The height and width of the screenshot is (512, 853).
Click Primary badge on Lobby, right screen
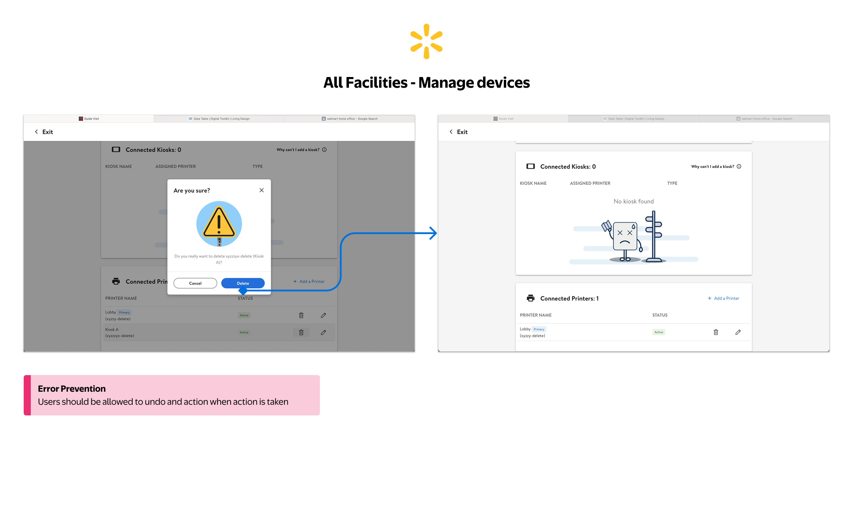pos(539,329)
